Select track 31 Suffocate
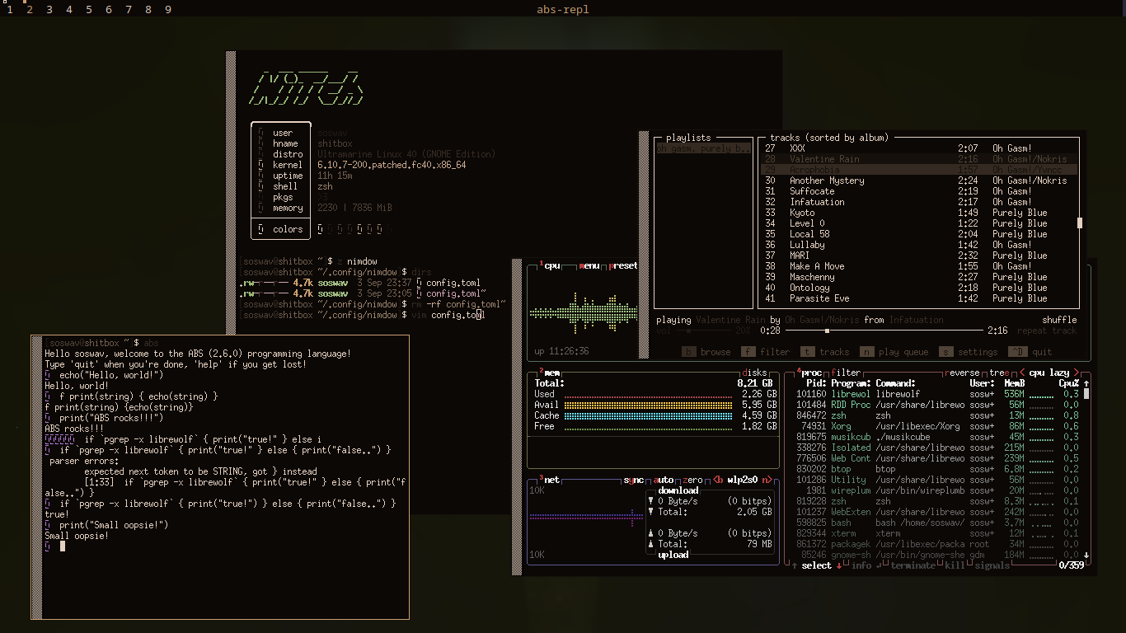The width and height of the screenshot is (1126, 633). click(919, 191)
